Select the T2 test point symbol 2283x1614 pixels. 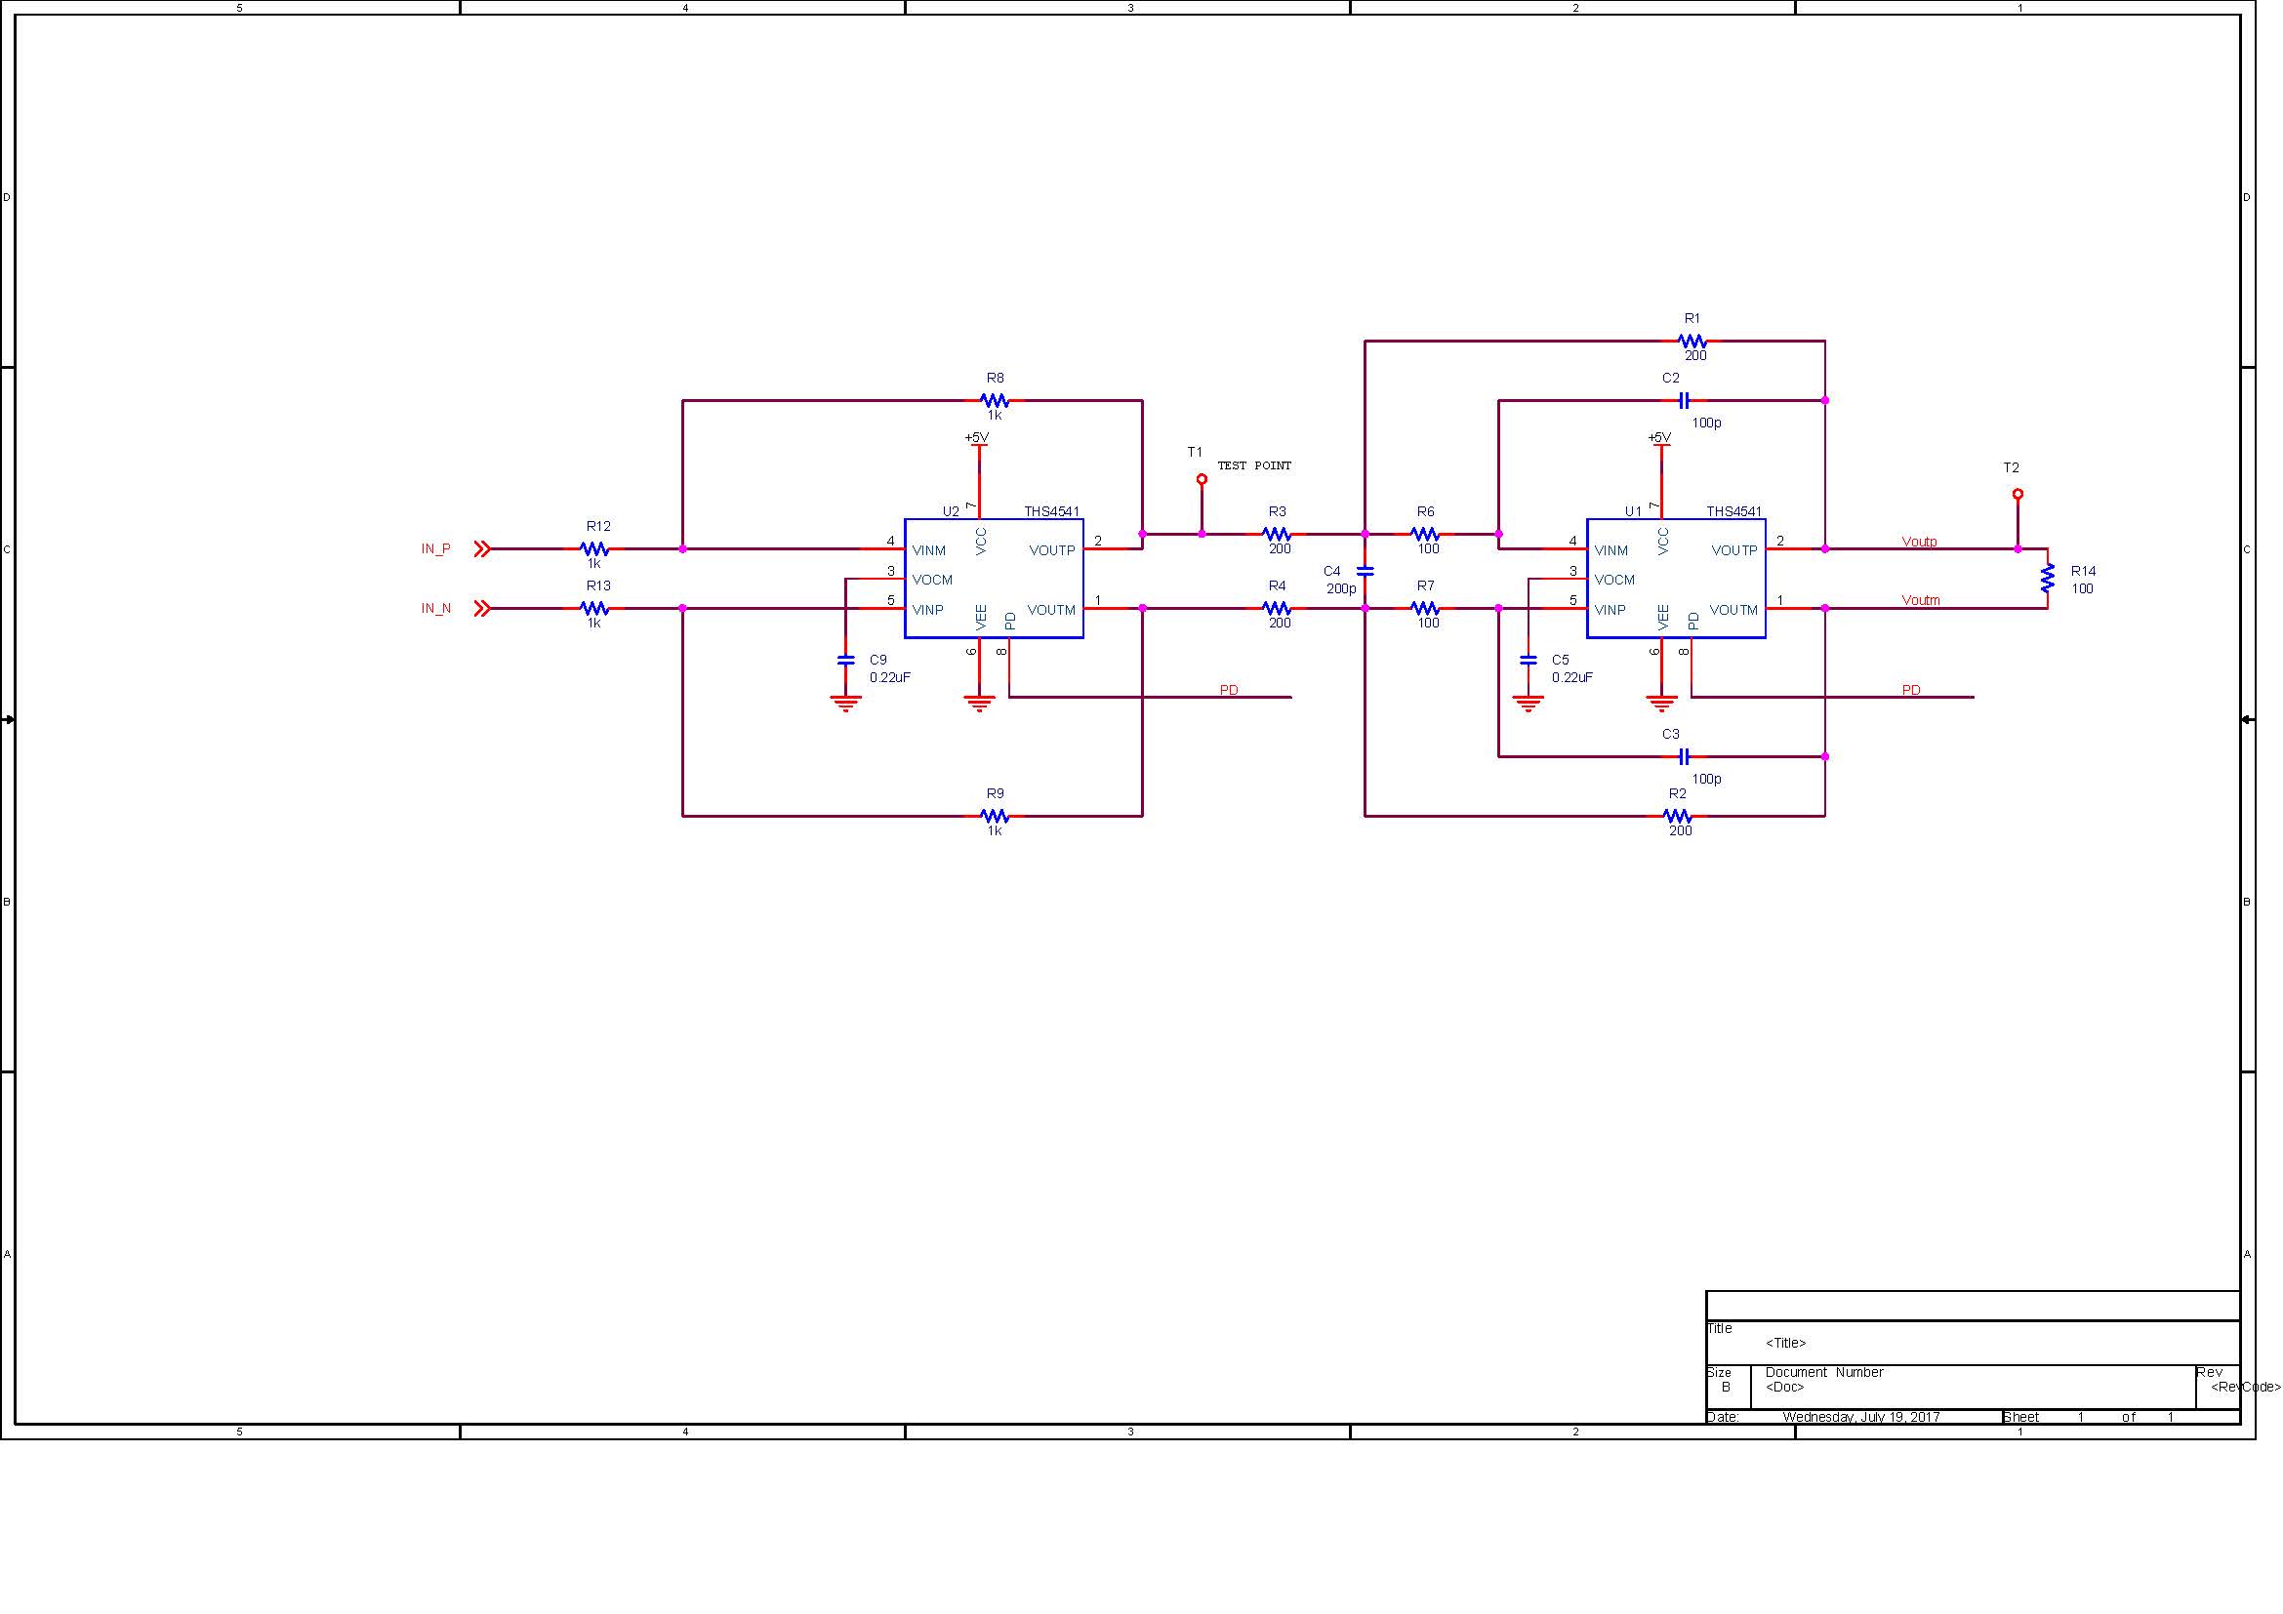pos(2018,495)
